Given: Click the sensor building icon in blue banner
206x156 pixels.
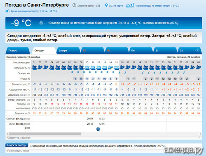Looking at the screenshot, I should (41, 23).
